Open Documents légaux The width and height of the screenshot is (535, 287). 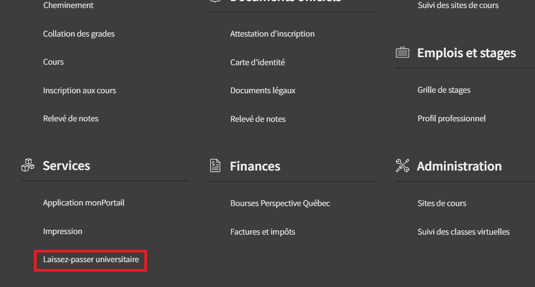point(263,91)
